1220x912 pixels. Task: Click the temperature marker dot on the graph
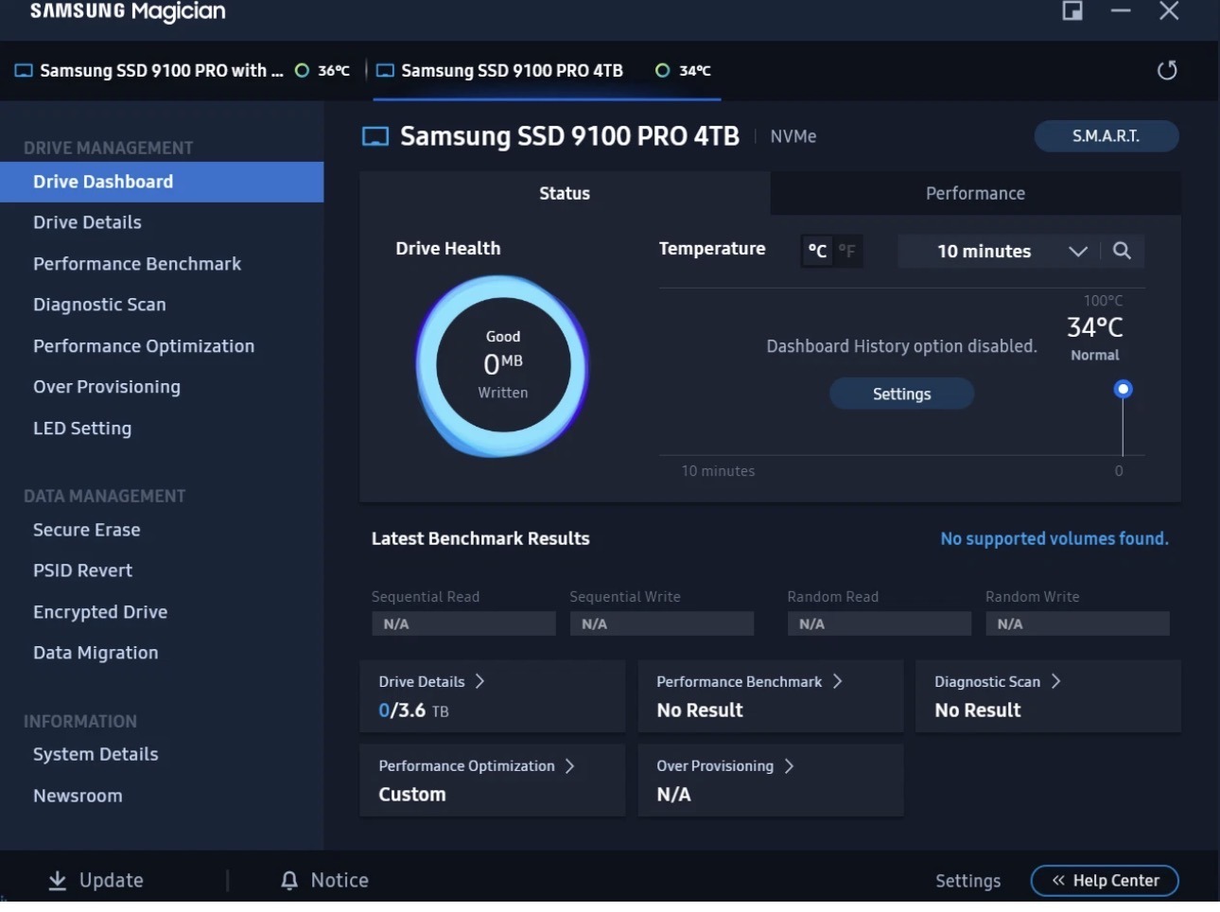tap(1123, 389)
